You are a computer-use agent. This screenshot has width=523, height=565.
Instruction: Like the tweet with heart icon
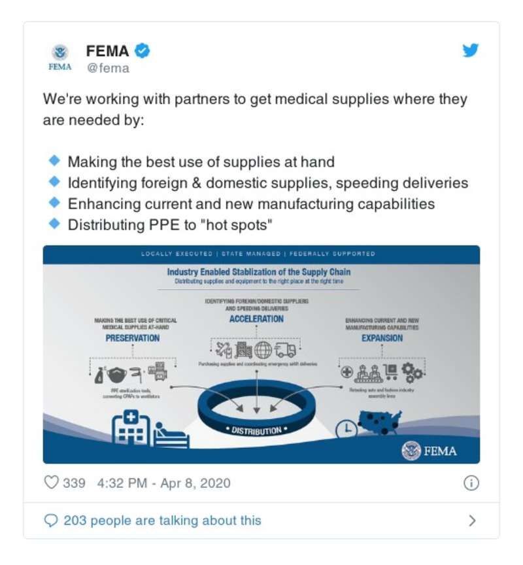coord(51,483)
